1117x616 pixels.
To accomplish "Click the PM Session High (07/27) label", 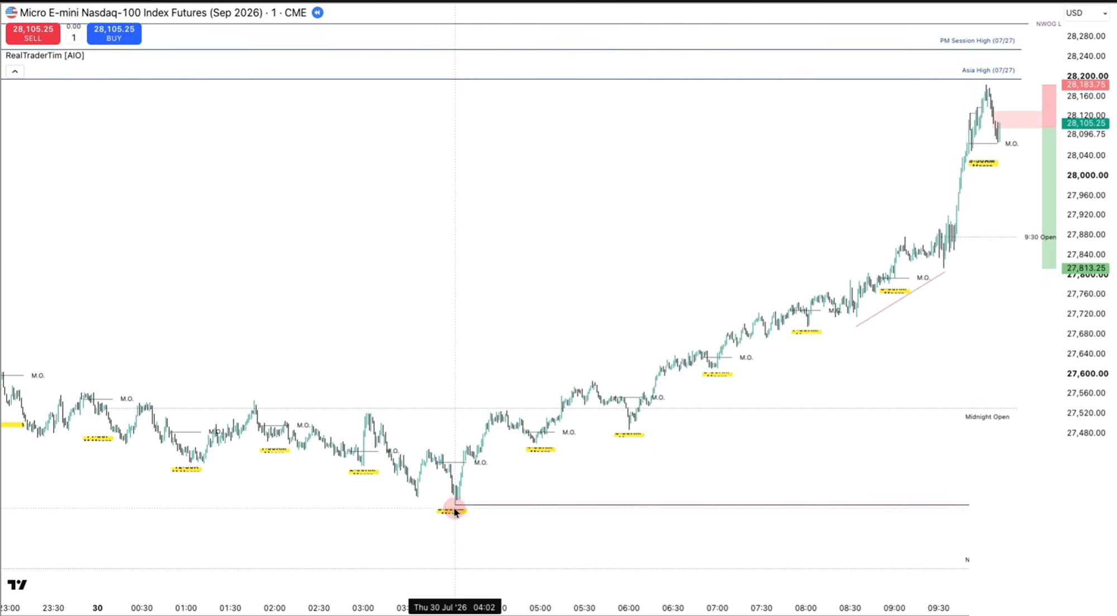I will point(977,41).
